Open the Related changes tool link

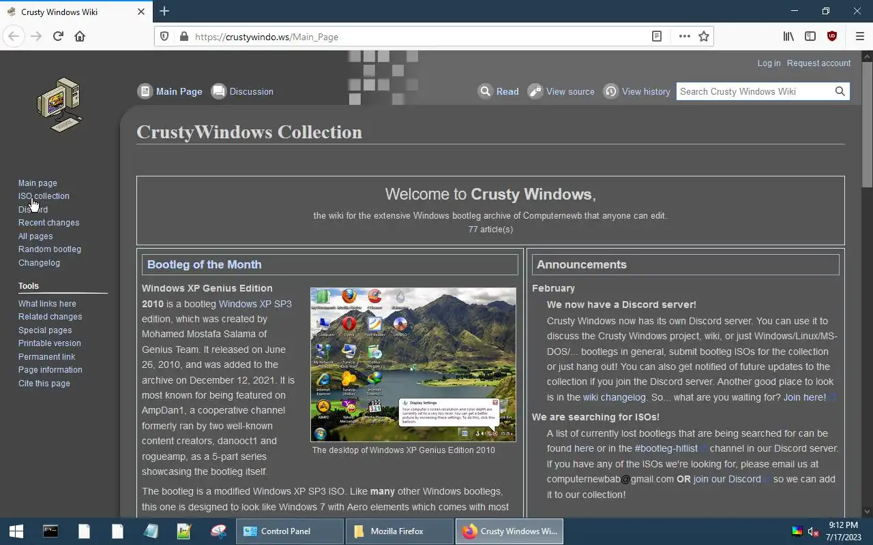(x=50, y=317)
